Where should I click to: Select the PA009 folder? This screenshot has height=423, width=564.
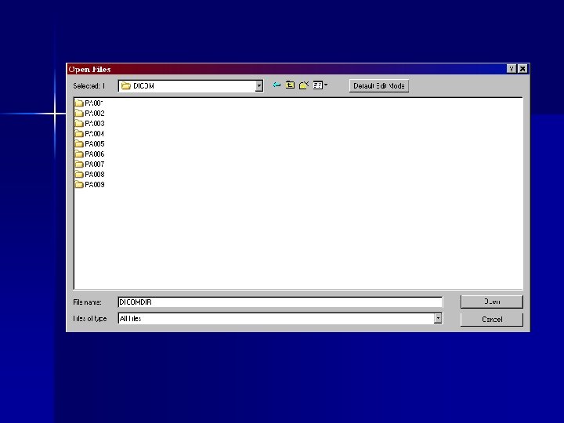point(89,185)
